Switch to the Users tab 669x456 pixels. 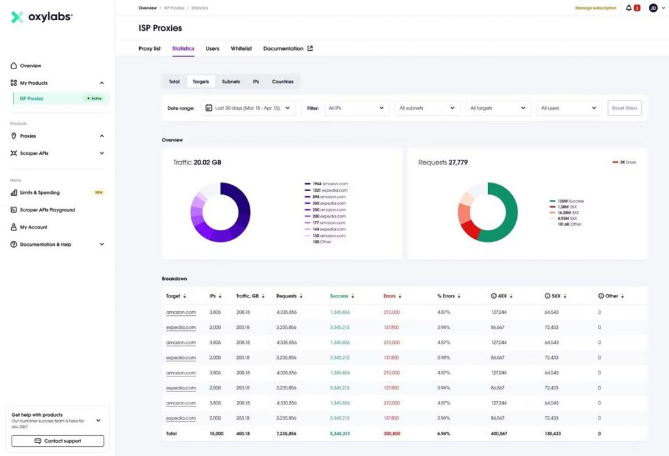[x=212, y=48]
